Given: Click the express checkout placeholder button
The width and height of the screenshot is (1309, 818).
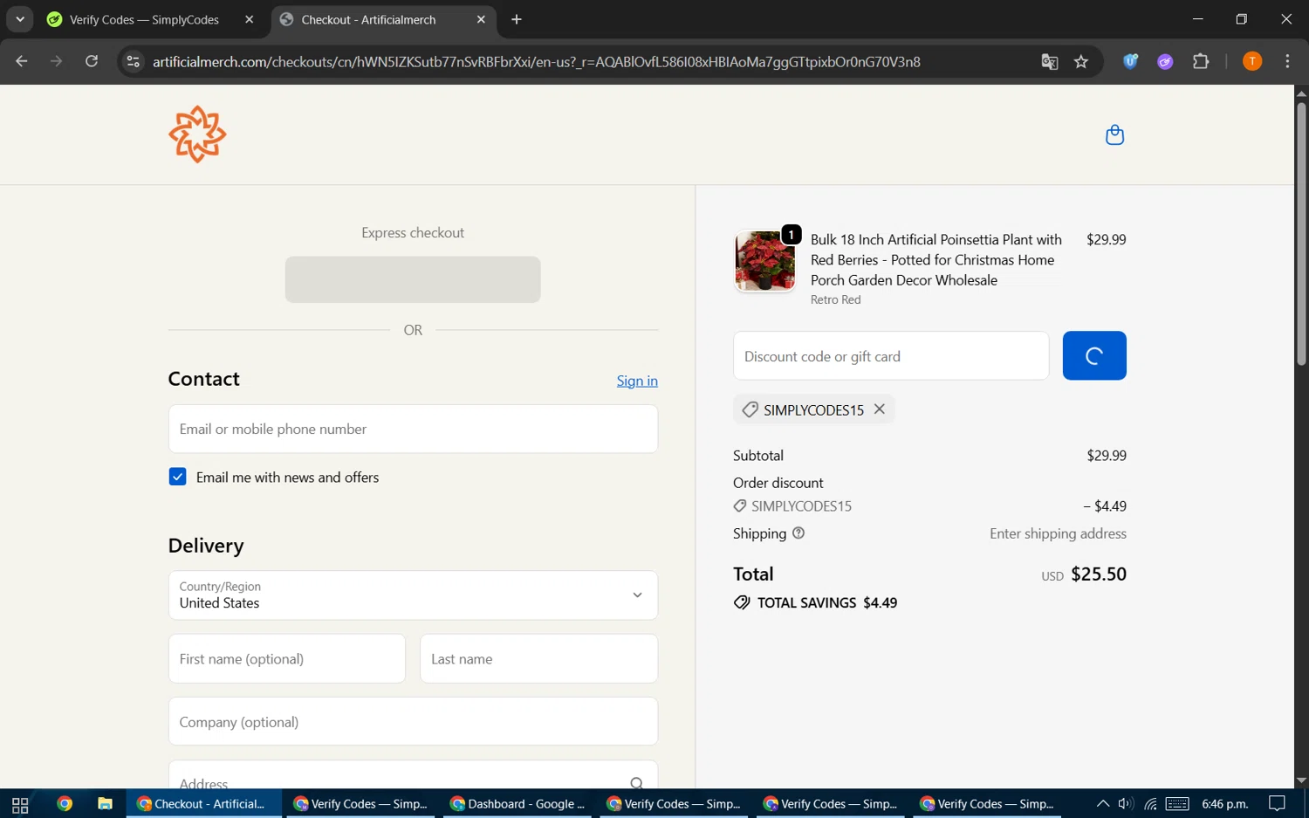Looking at the screenshot, I should click(413, 279).
